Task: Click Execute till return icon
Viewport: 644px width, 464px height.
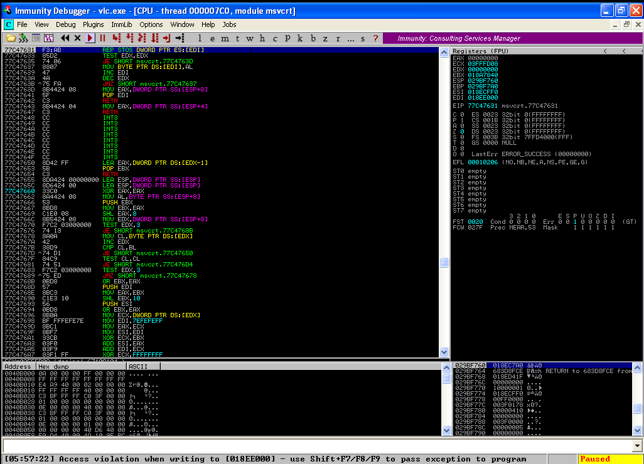Action: pos(168,38)
